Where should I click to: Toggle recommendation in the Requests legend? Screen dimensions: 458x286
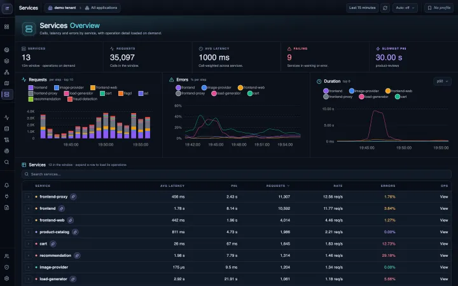click(x=45, y=99)
